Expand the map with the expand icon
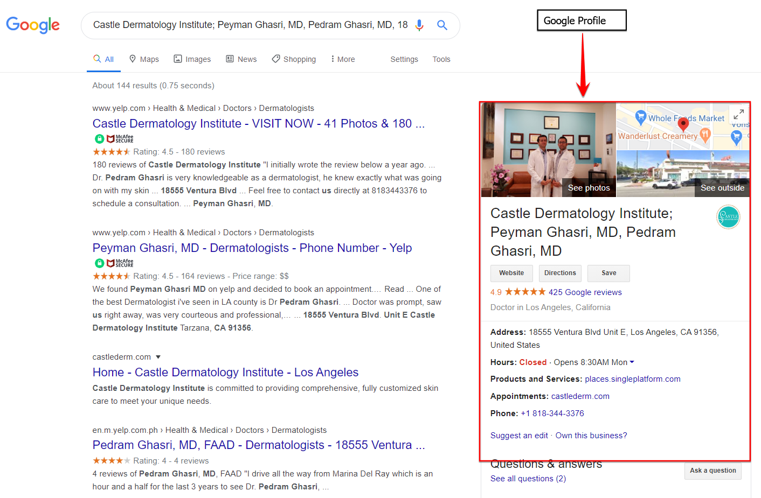This screenshot has height=498, width=761. tap(738, 114)
